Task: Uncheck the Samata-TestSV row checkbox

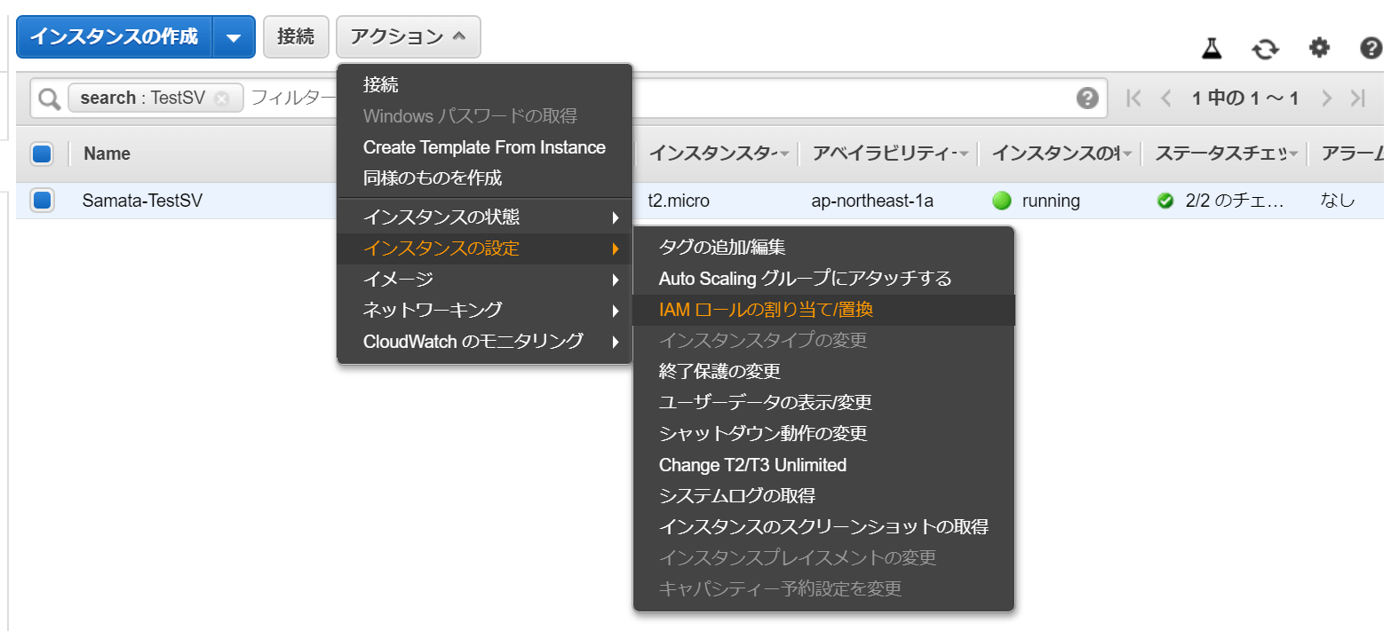Action: (42, 201)
